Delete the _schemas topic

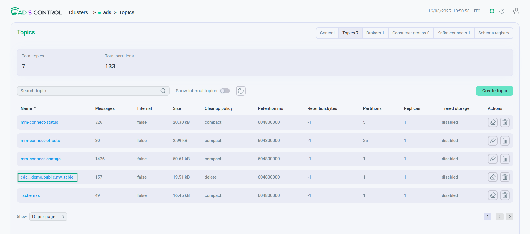click(x=505, y=195)
